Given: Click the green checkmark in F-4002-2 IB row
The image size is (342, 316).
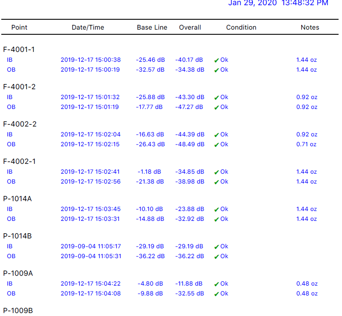Looking at the screenshot, I should [216, 135].
